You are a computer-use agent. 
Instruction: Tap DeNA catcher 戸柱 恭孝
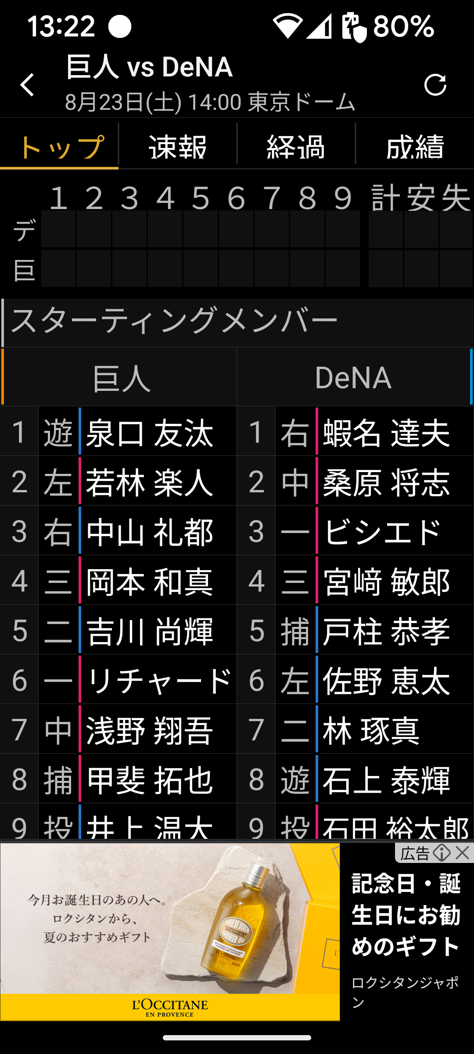pos(386,631)
